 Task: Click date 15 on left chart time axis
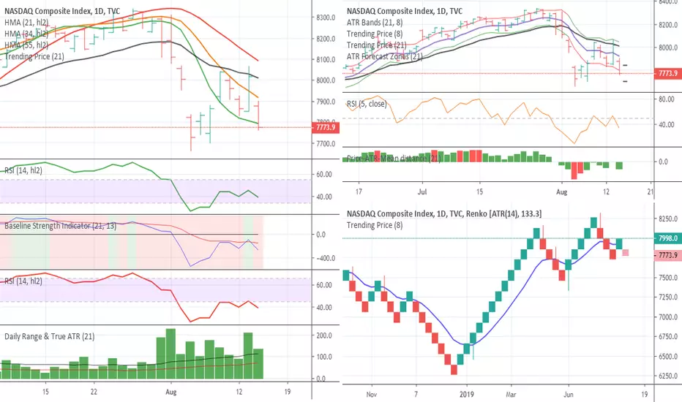45,392
